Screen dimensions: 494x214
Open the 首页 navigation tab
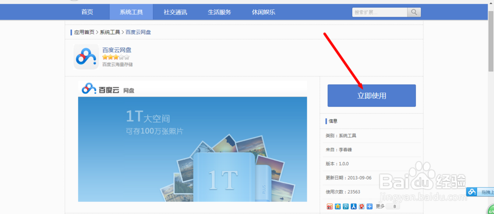tap(87, 12)
